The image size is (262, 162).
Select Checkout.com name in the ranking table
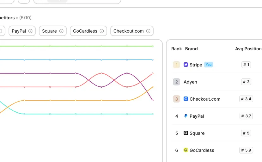[205, 99]
